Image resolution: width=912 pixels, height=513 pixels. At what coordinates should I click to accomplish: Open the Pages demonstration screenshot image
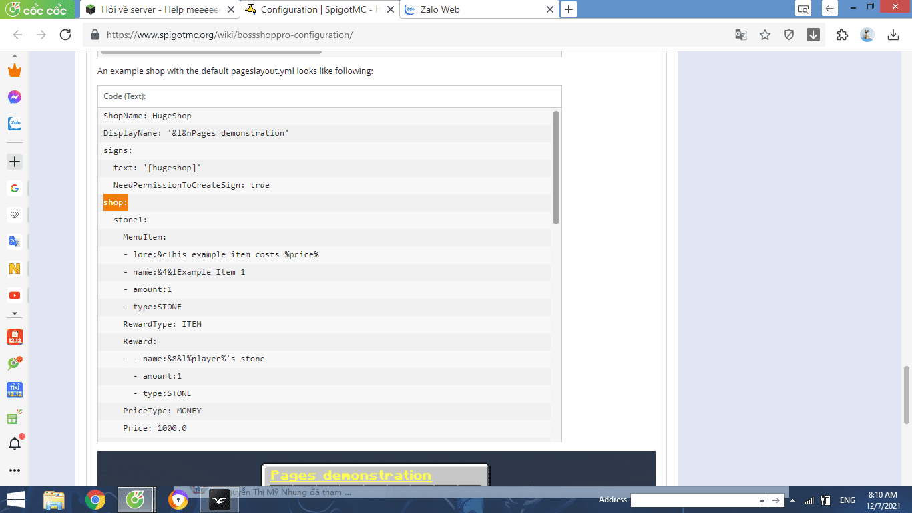point(377,469)
